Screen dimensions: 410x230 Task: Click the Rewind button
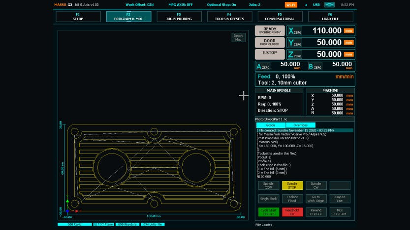315,212
